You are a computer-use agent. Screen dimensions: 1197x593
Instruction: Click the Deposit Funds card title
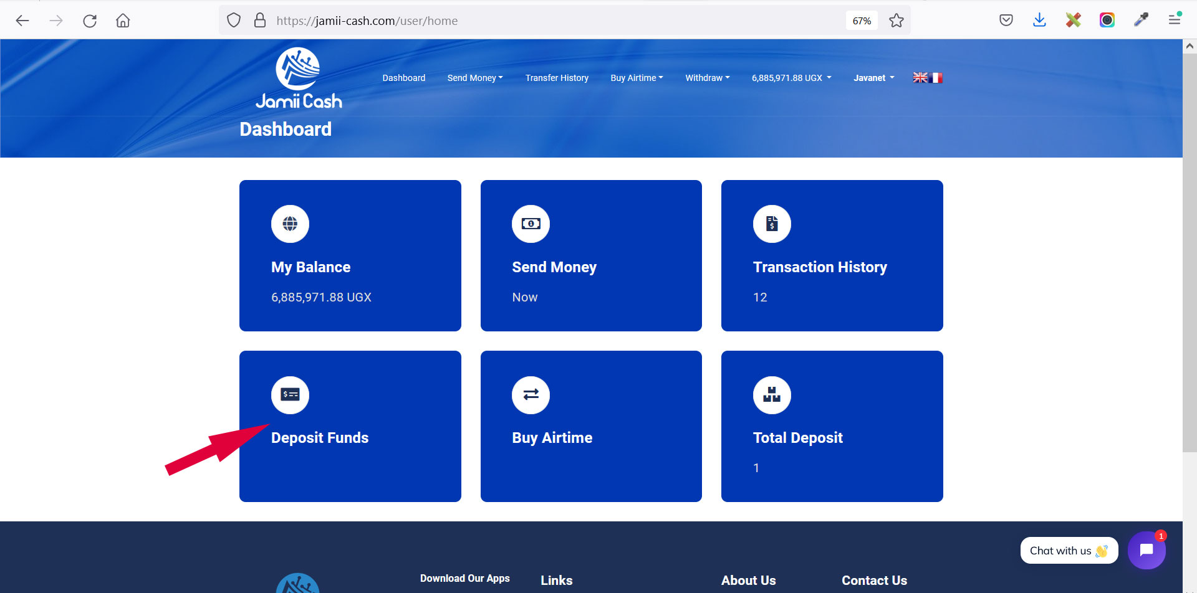[x=320, y=438]
